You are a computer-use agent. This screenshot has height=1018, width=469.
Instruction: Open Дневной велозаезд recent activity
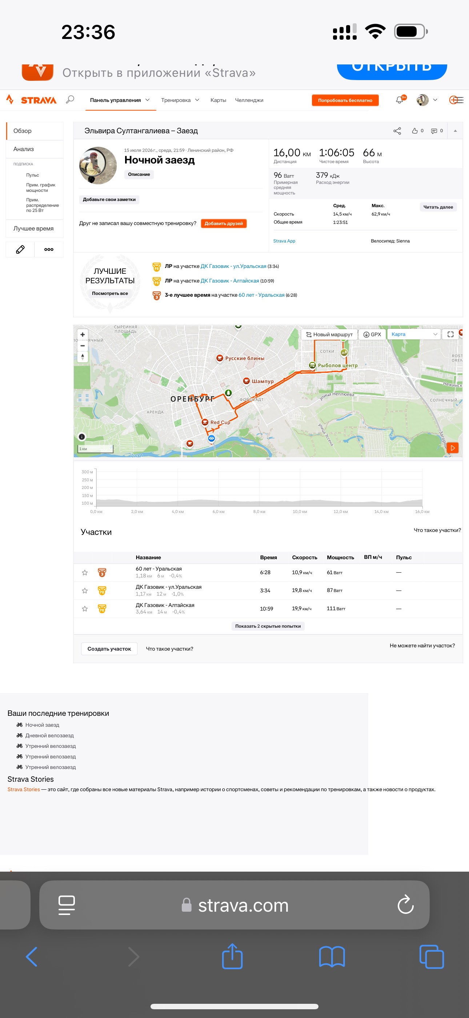(x=49, y=735)
